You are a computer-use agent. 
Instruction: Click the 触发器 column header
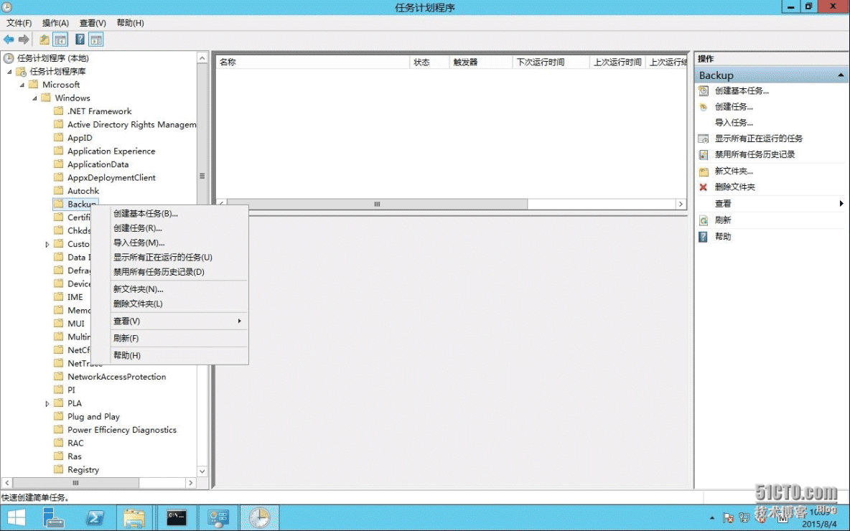click(480, 62)
